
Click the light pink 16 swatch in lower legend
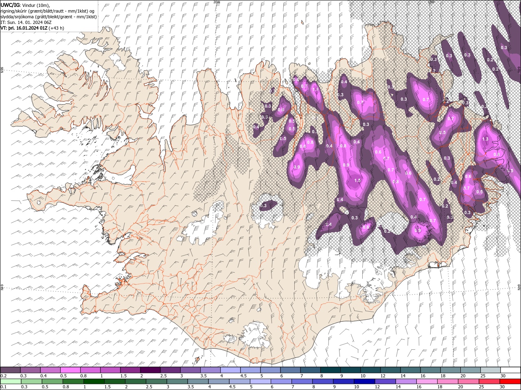[x=426, y=381]
